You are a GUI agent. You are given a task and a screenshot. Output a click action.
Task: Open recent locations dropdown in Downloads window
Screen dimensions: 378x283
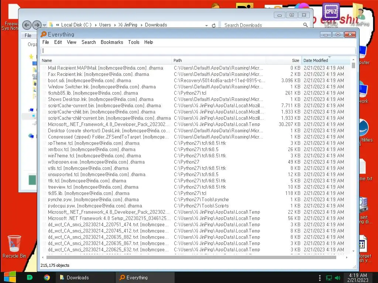click(44, 25)
